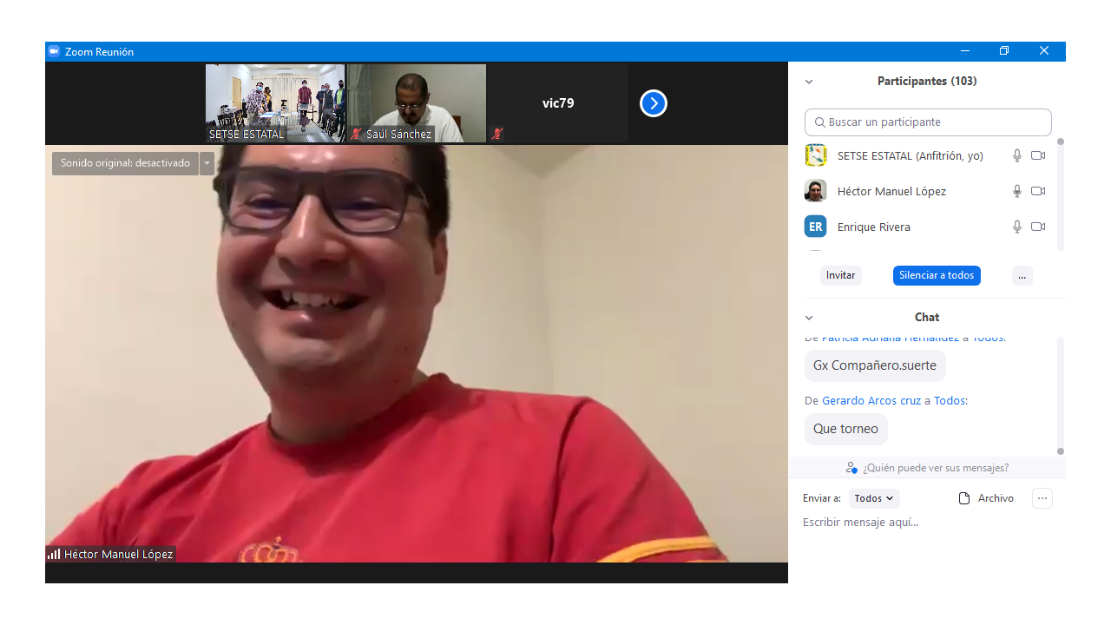Click the Buscar un participante field

928,122
